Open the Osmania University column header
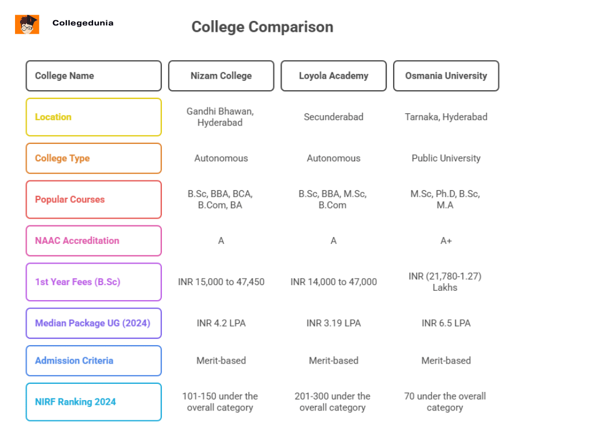 446,76
